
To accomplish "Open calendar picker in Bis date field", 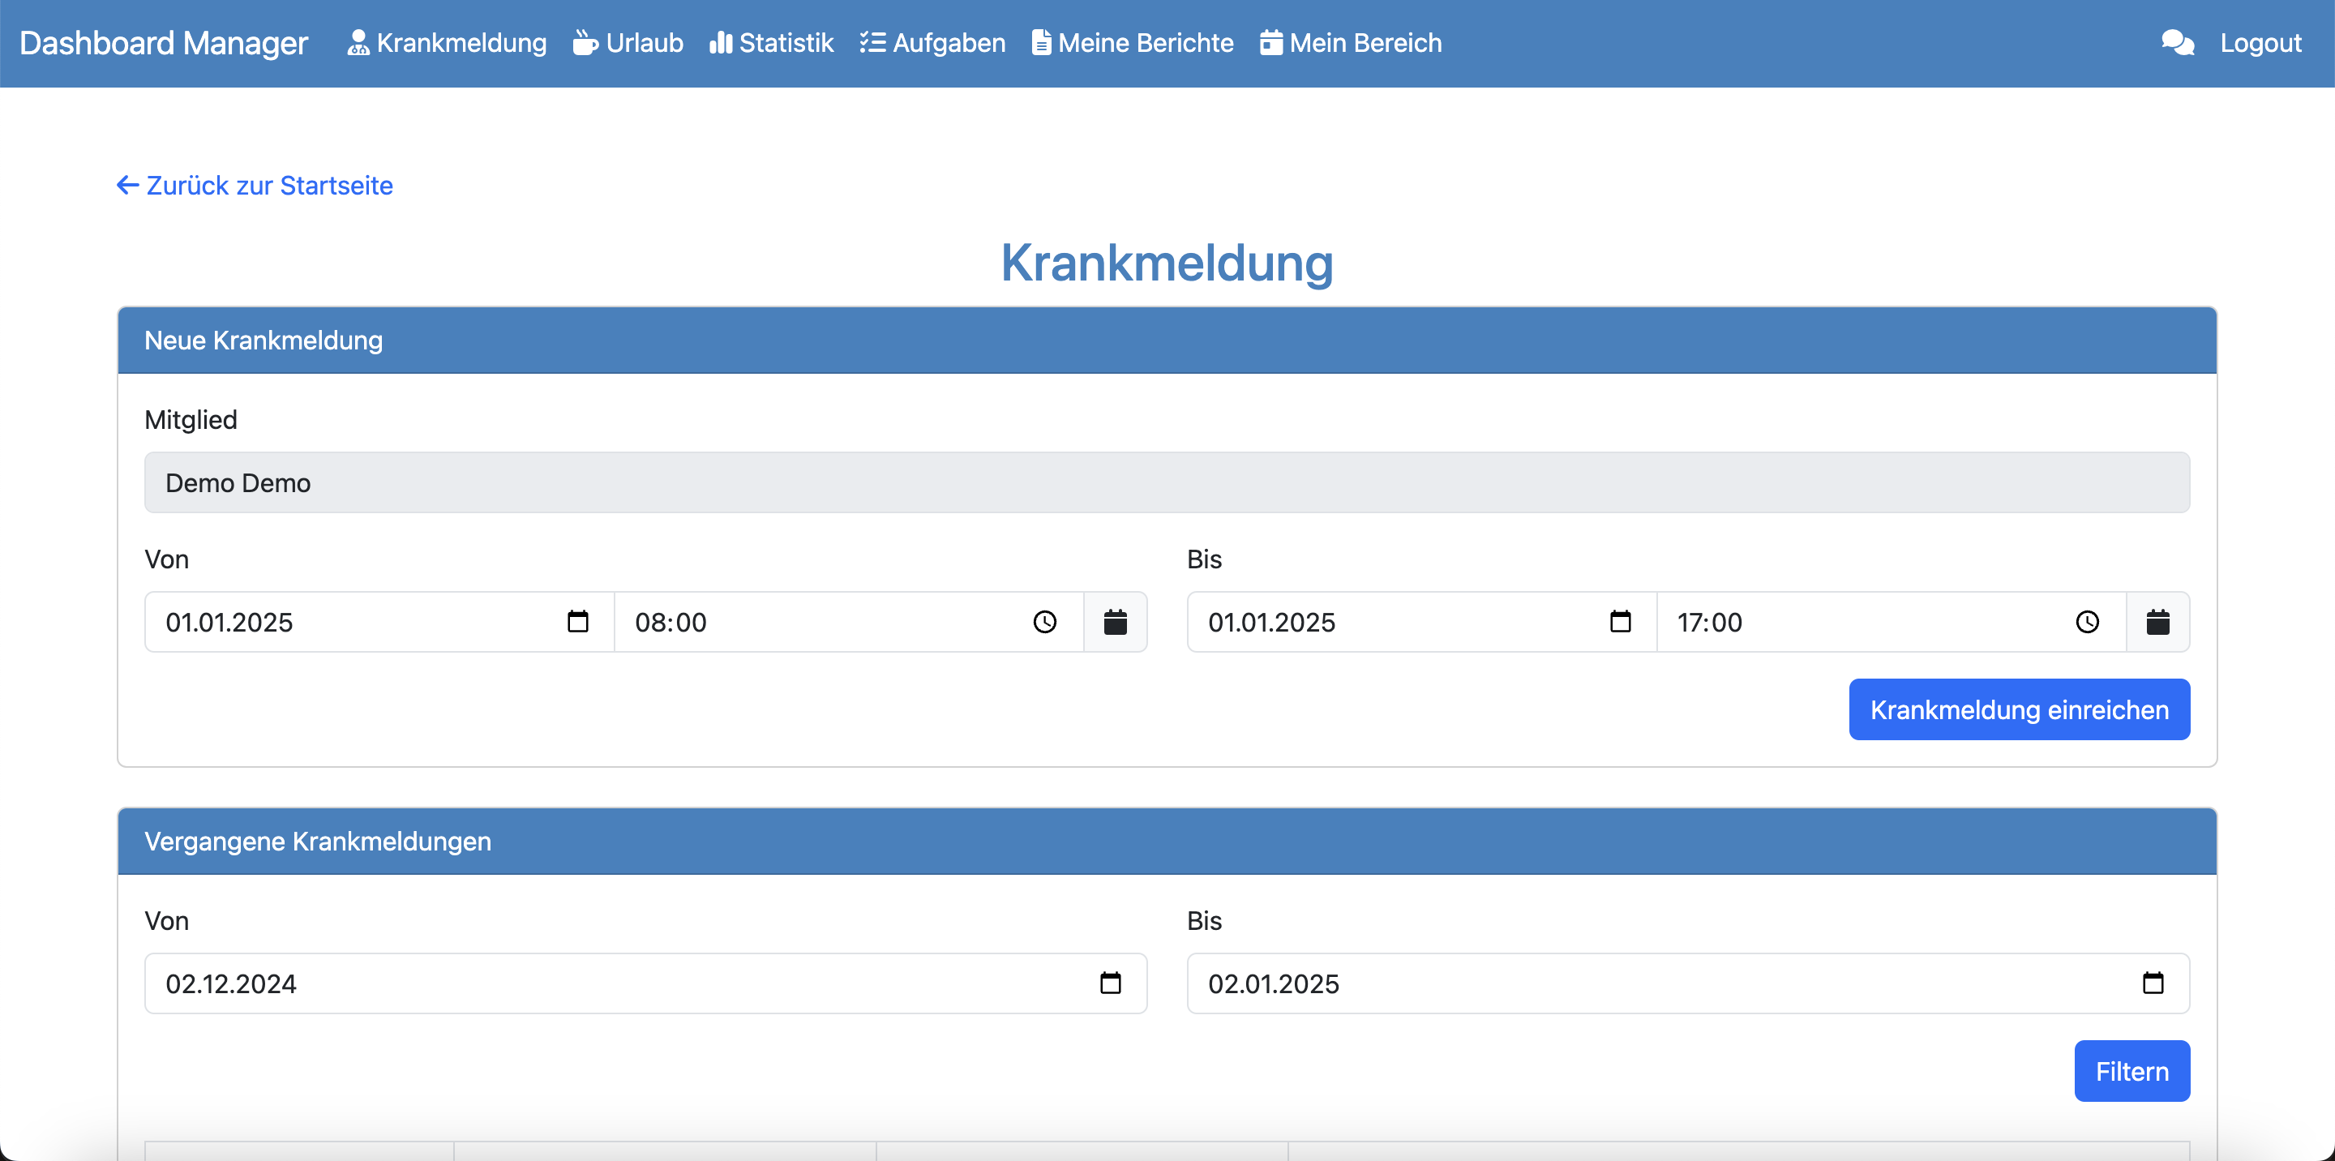I will coord(1620,622).
